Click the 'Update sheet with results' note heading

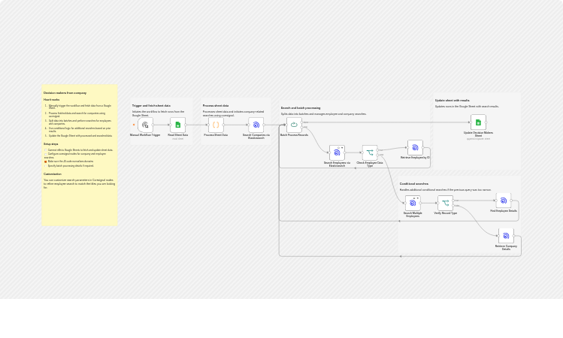pyautogui.click(x=452, y=101)
